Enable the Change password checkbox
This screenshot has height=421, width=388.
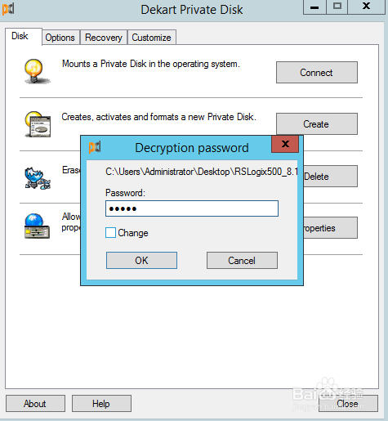coord(110,233)
